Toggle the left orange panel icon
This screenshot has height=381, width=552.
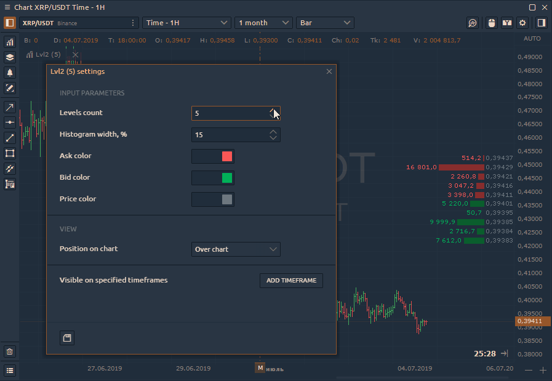[x=9, y=23]
